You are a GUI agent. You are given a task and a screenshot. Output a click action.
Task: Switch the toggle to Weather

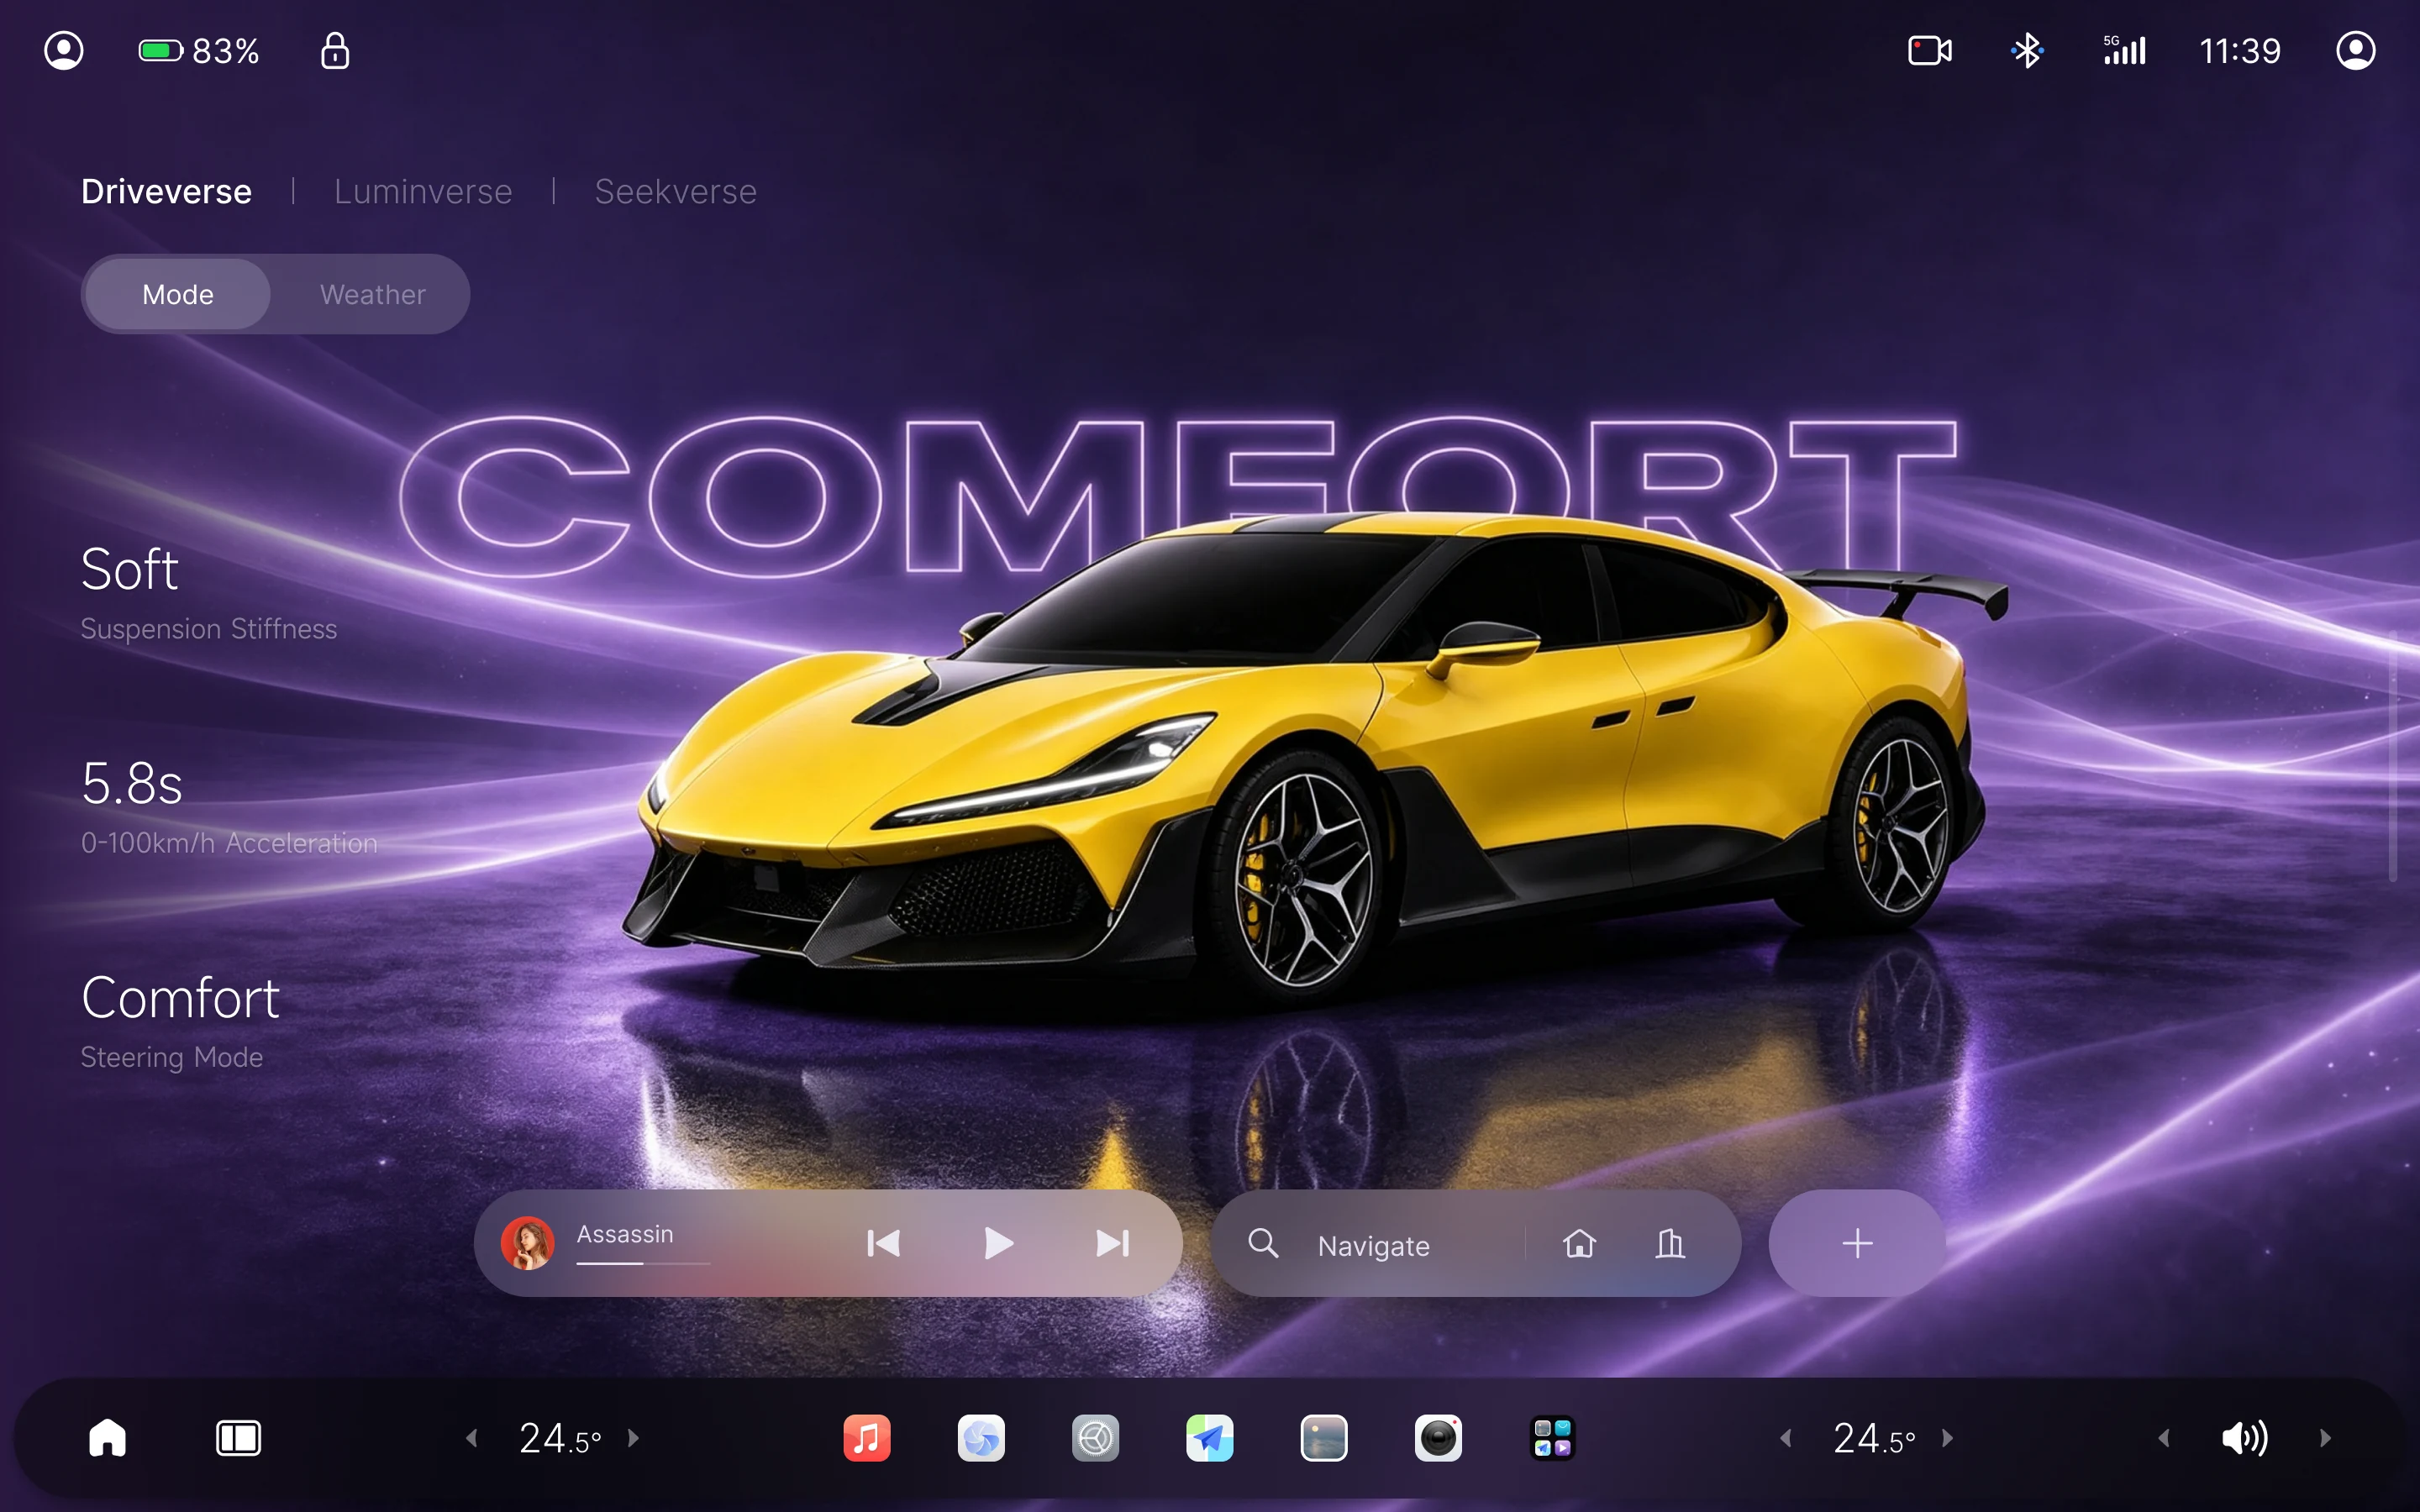[372, 294]
